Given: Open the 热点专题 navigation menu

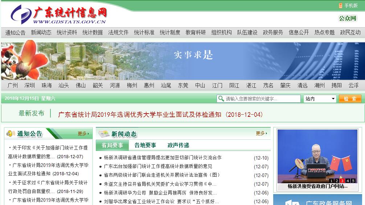Looking at the screenshot, I should pos(324,32).
